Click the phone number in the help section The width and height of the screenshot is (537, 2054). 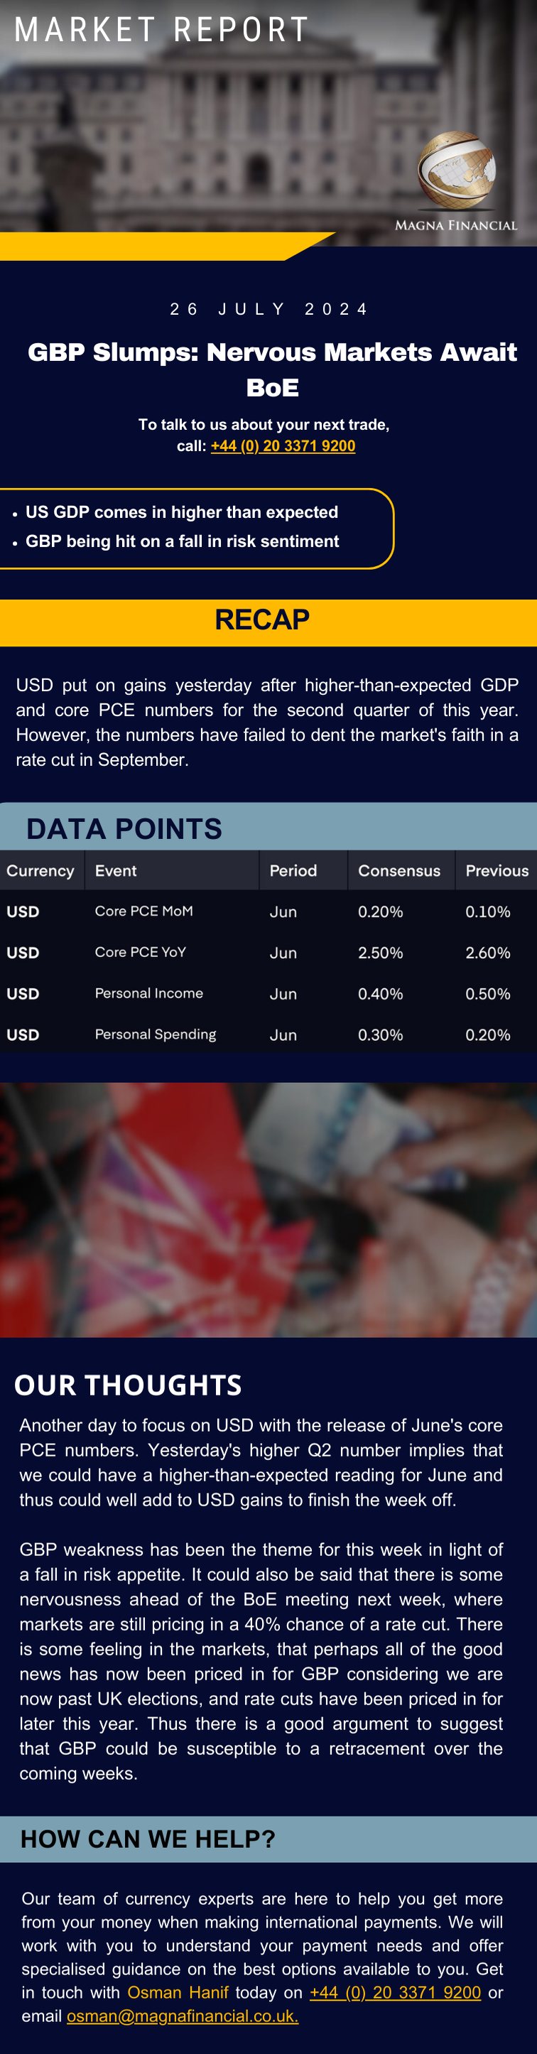point(395,1991)
